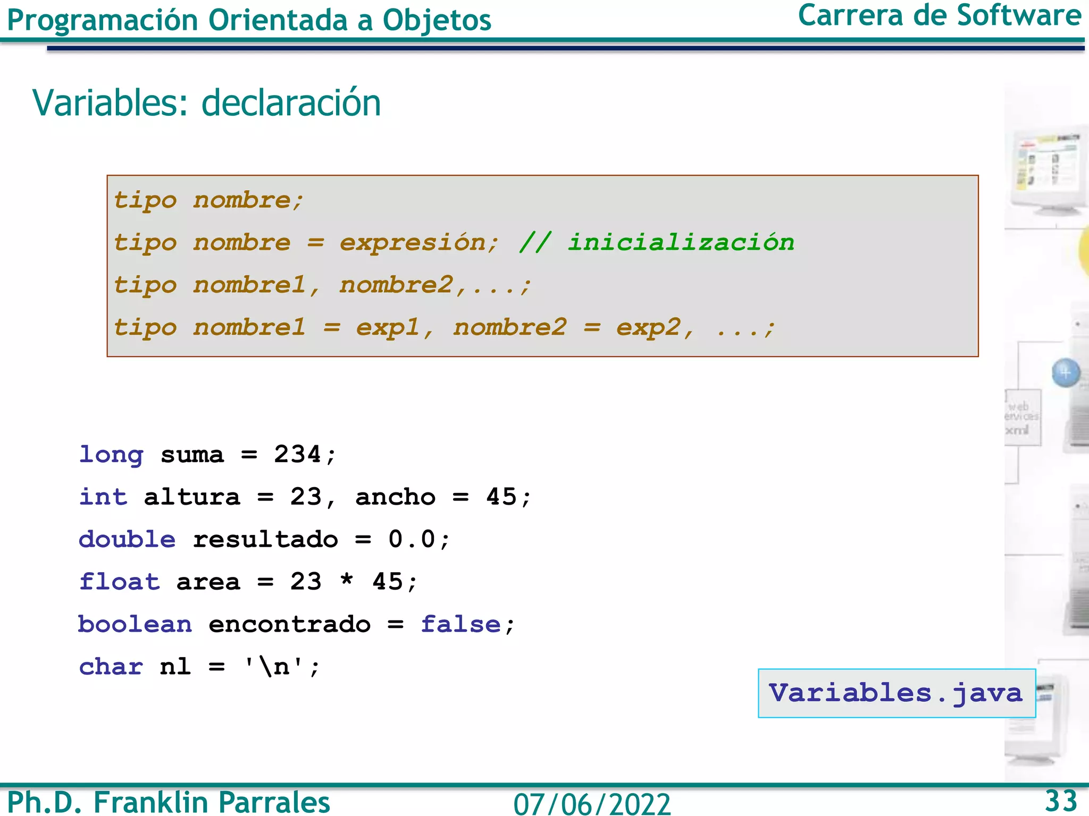Click the code line 'double resultado = 0.0;'
The width and height of the screenshot is (1089, 816).
(264, 539)
